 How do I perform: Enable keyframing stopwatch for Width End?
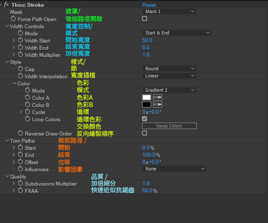20,47
